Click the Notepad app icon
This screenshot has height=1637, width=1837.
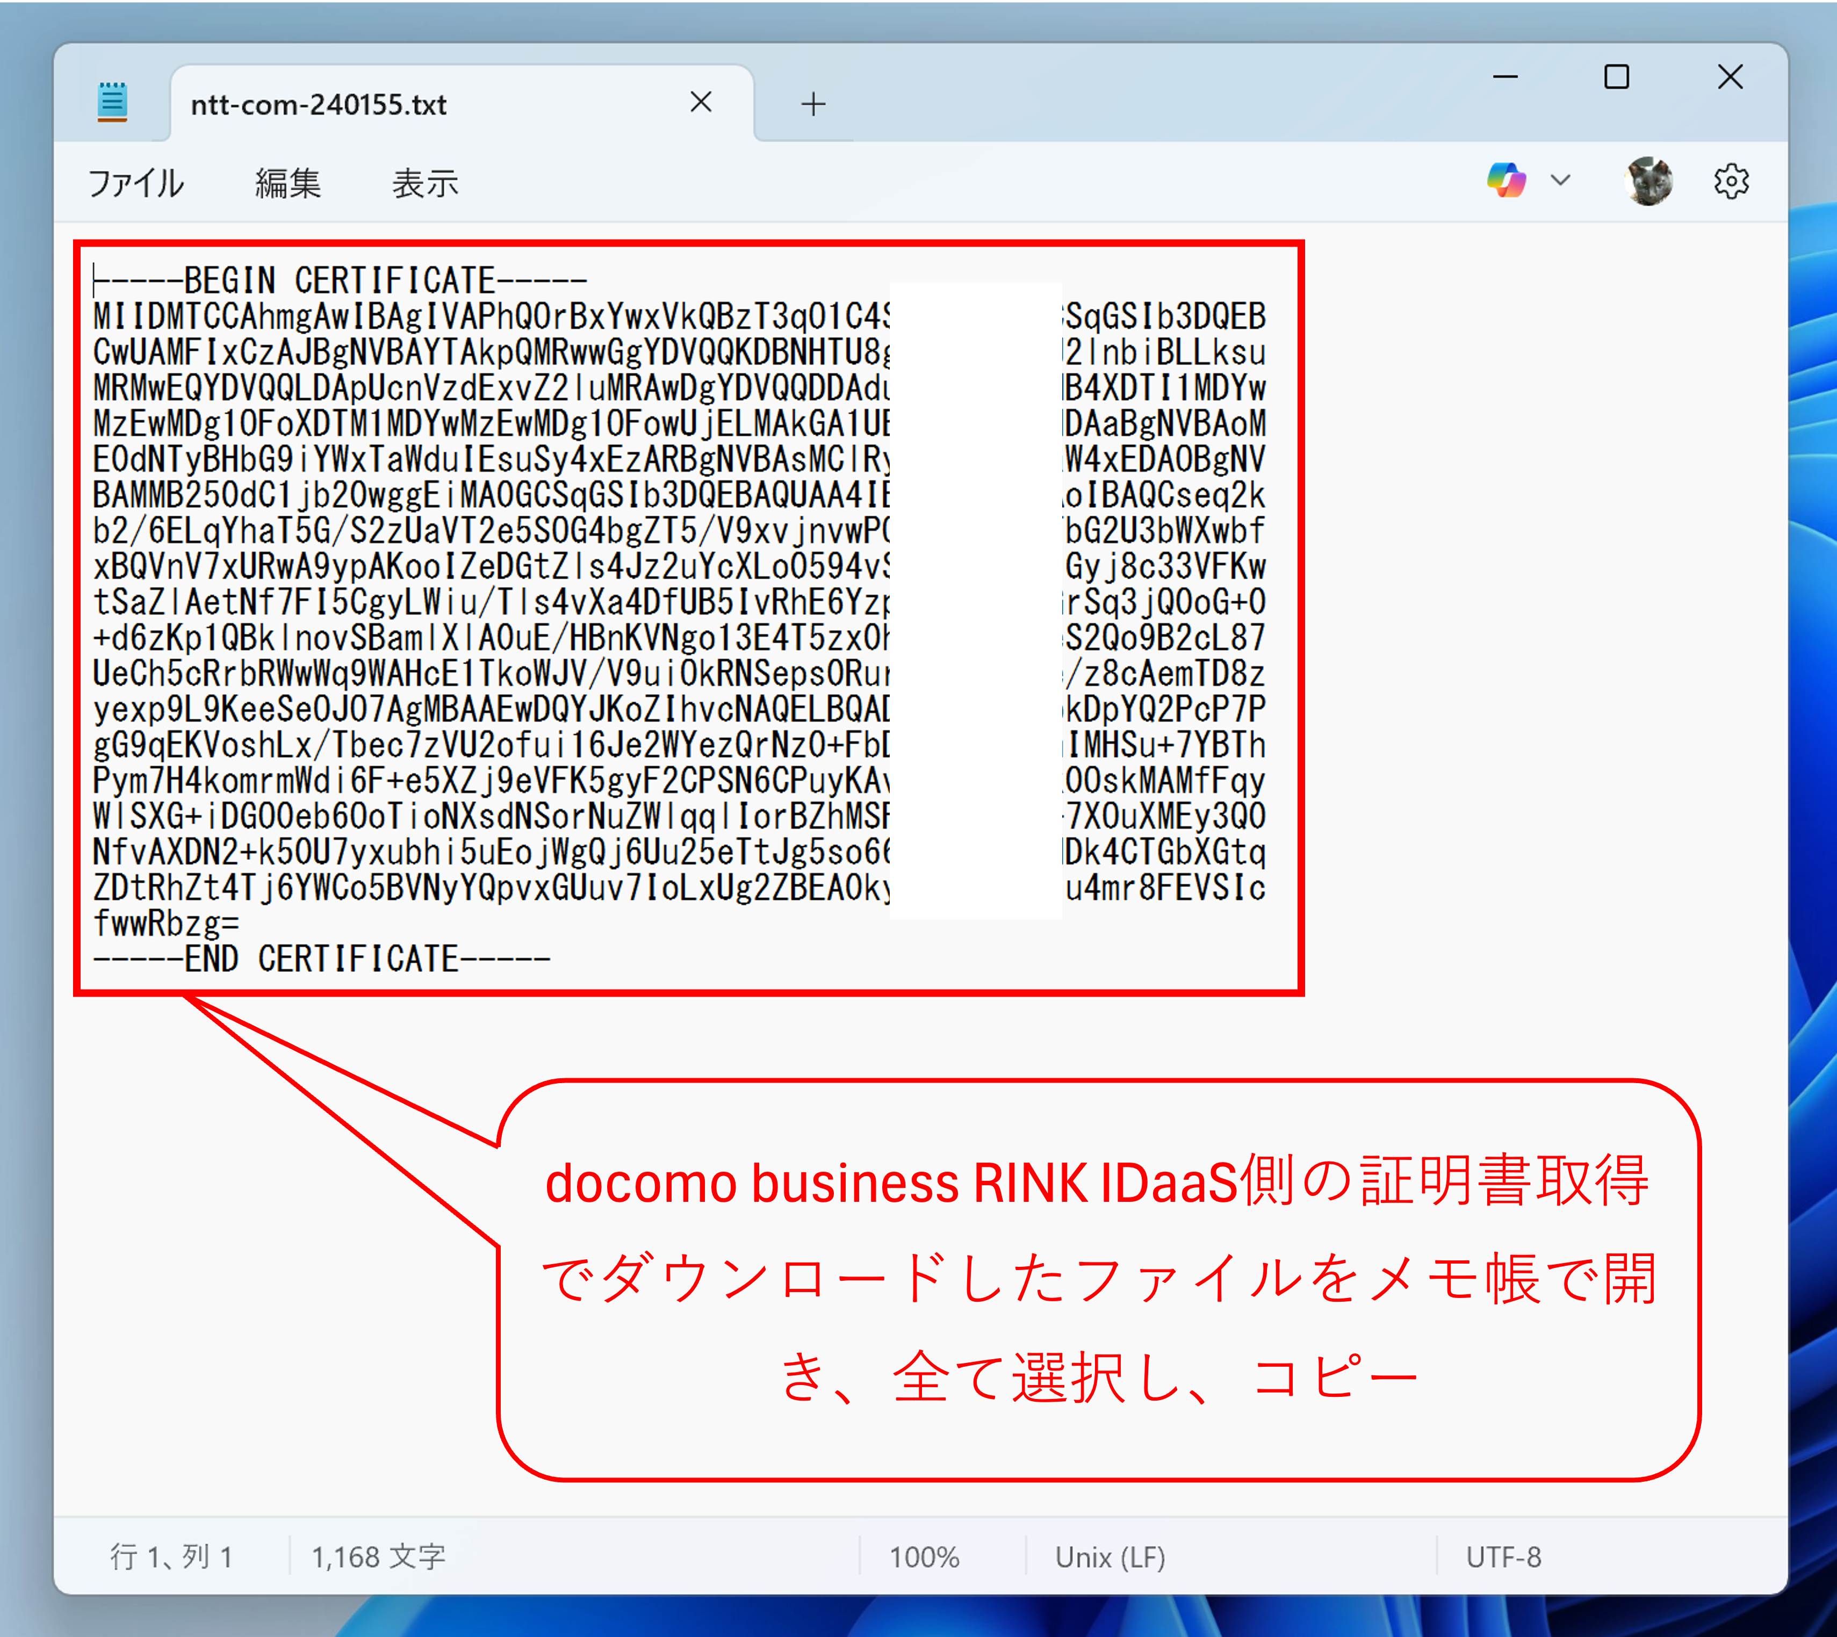pyautogui.click(x=112, y=102)
